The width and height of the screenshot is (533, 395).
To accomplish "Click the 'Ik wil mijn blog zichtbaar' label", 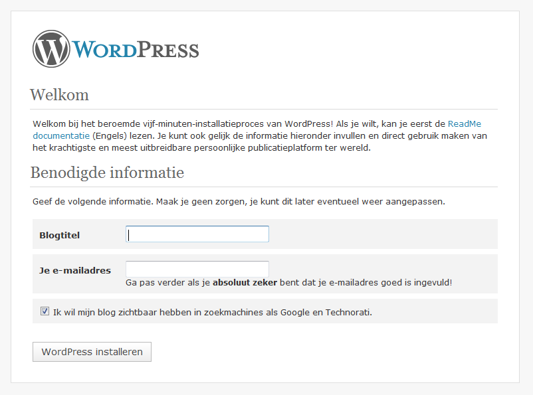I will point(213,313).
